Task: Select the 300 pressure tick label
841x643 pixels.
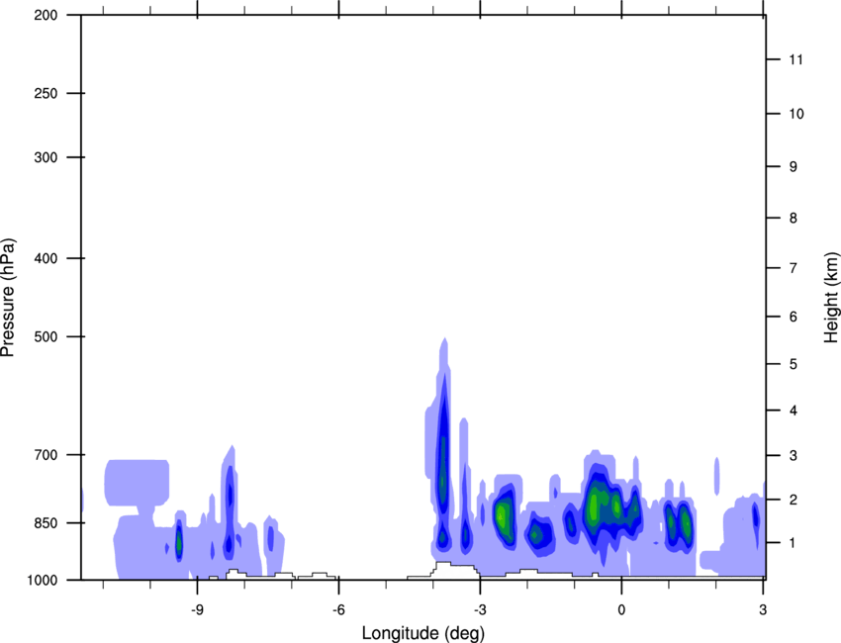Action: click(46, 157)
